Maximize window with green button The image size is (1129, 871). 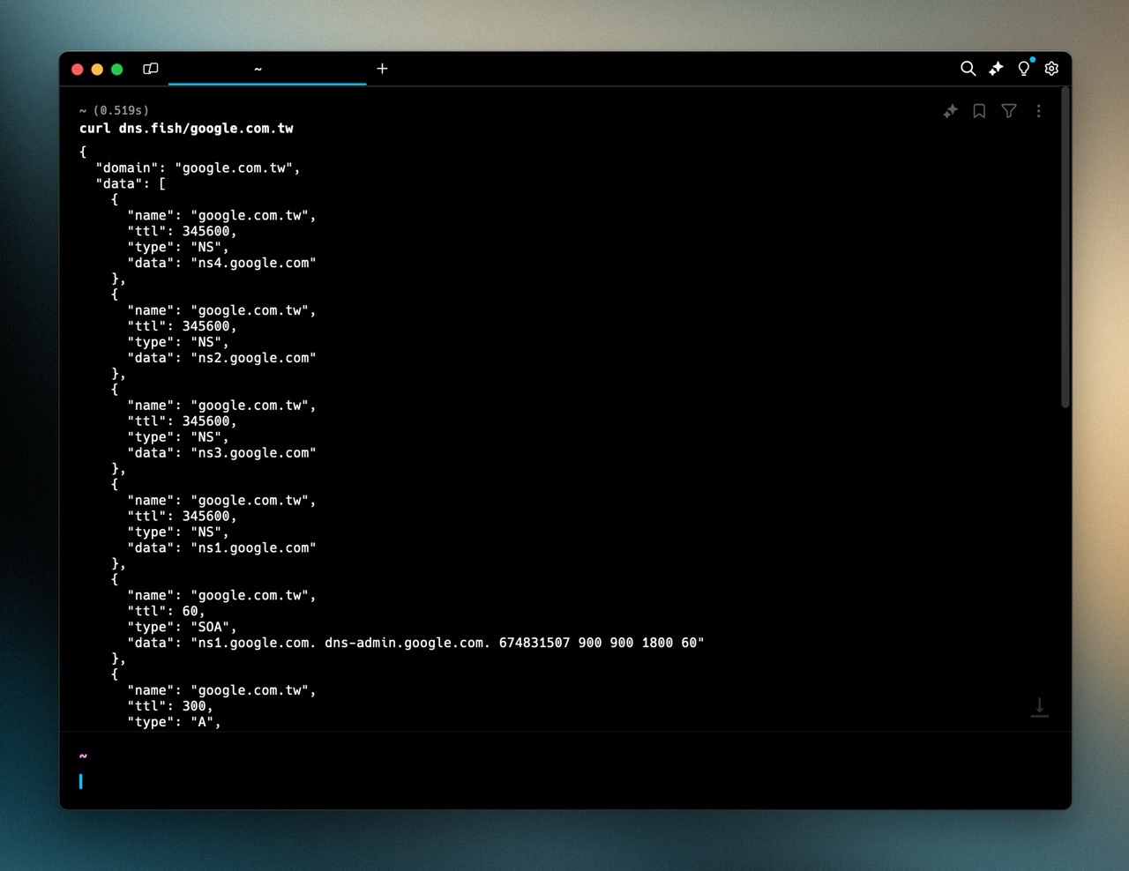116,69
